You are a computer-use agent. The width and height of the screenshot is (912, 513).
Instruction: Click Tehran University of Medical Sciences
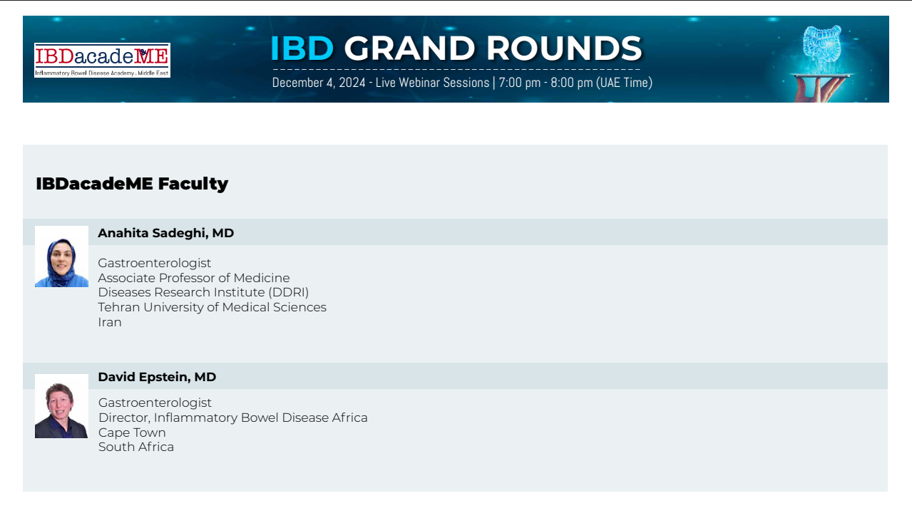pyautogui.click(x=212, y=307)
